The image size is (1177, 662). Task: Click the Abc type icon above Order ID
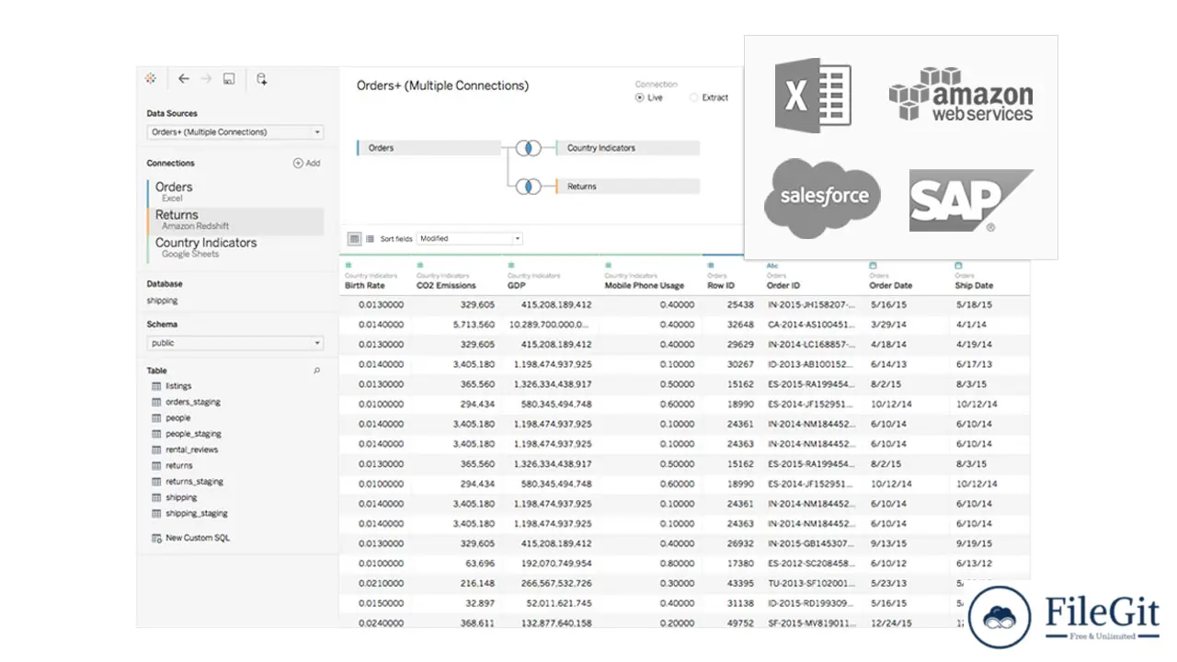point(771,265)
